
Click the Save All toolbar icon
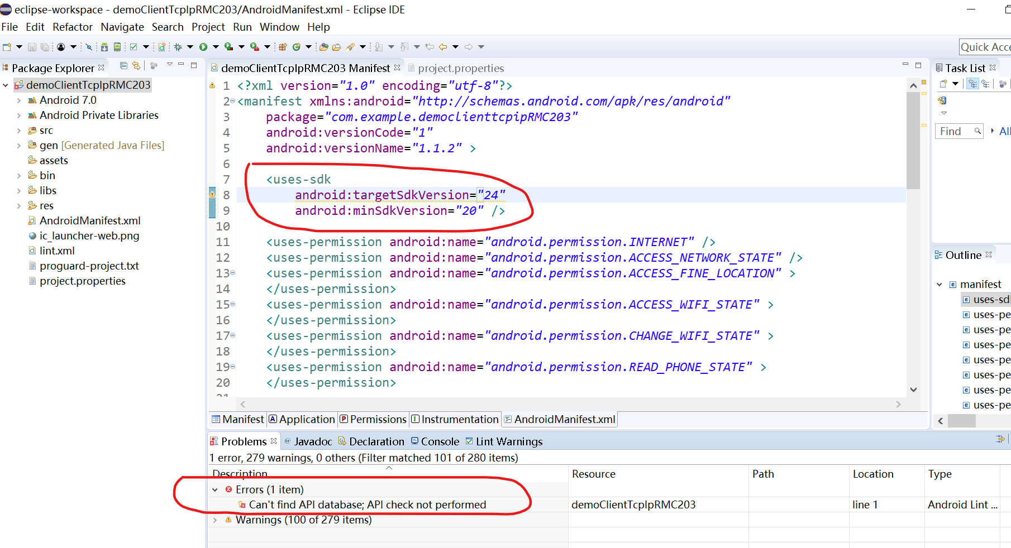tap(45, 47)
